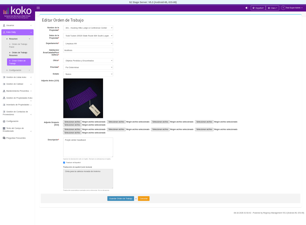Open the Prioridad dropdown
306x225 pixels.
point(88,67)
